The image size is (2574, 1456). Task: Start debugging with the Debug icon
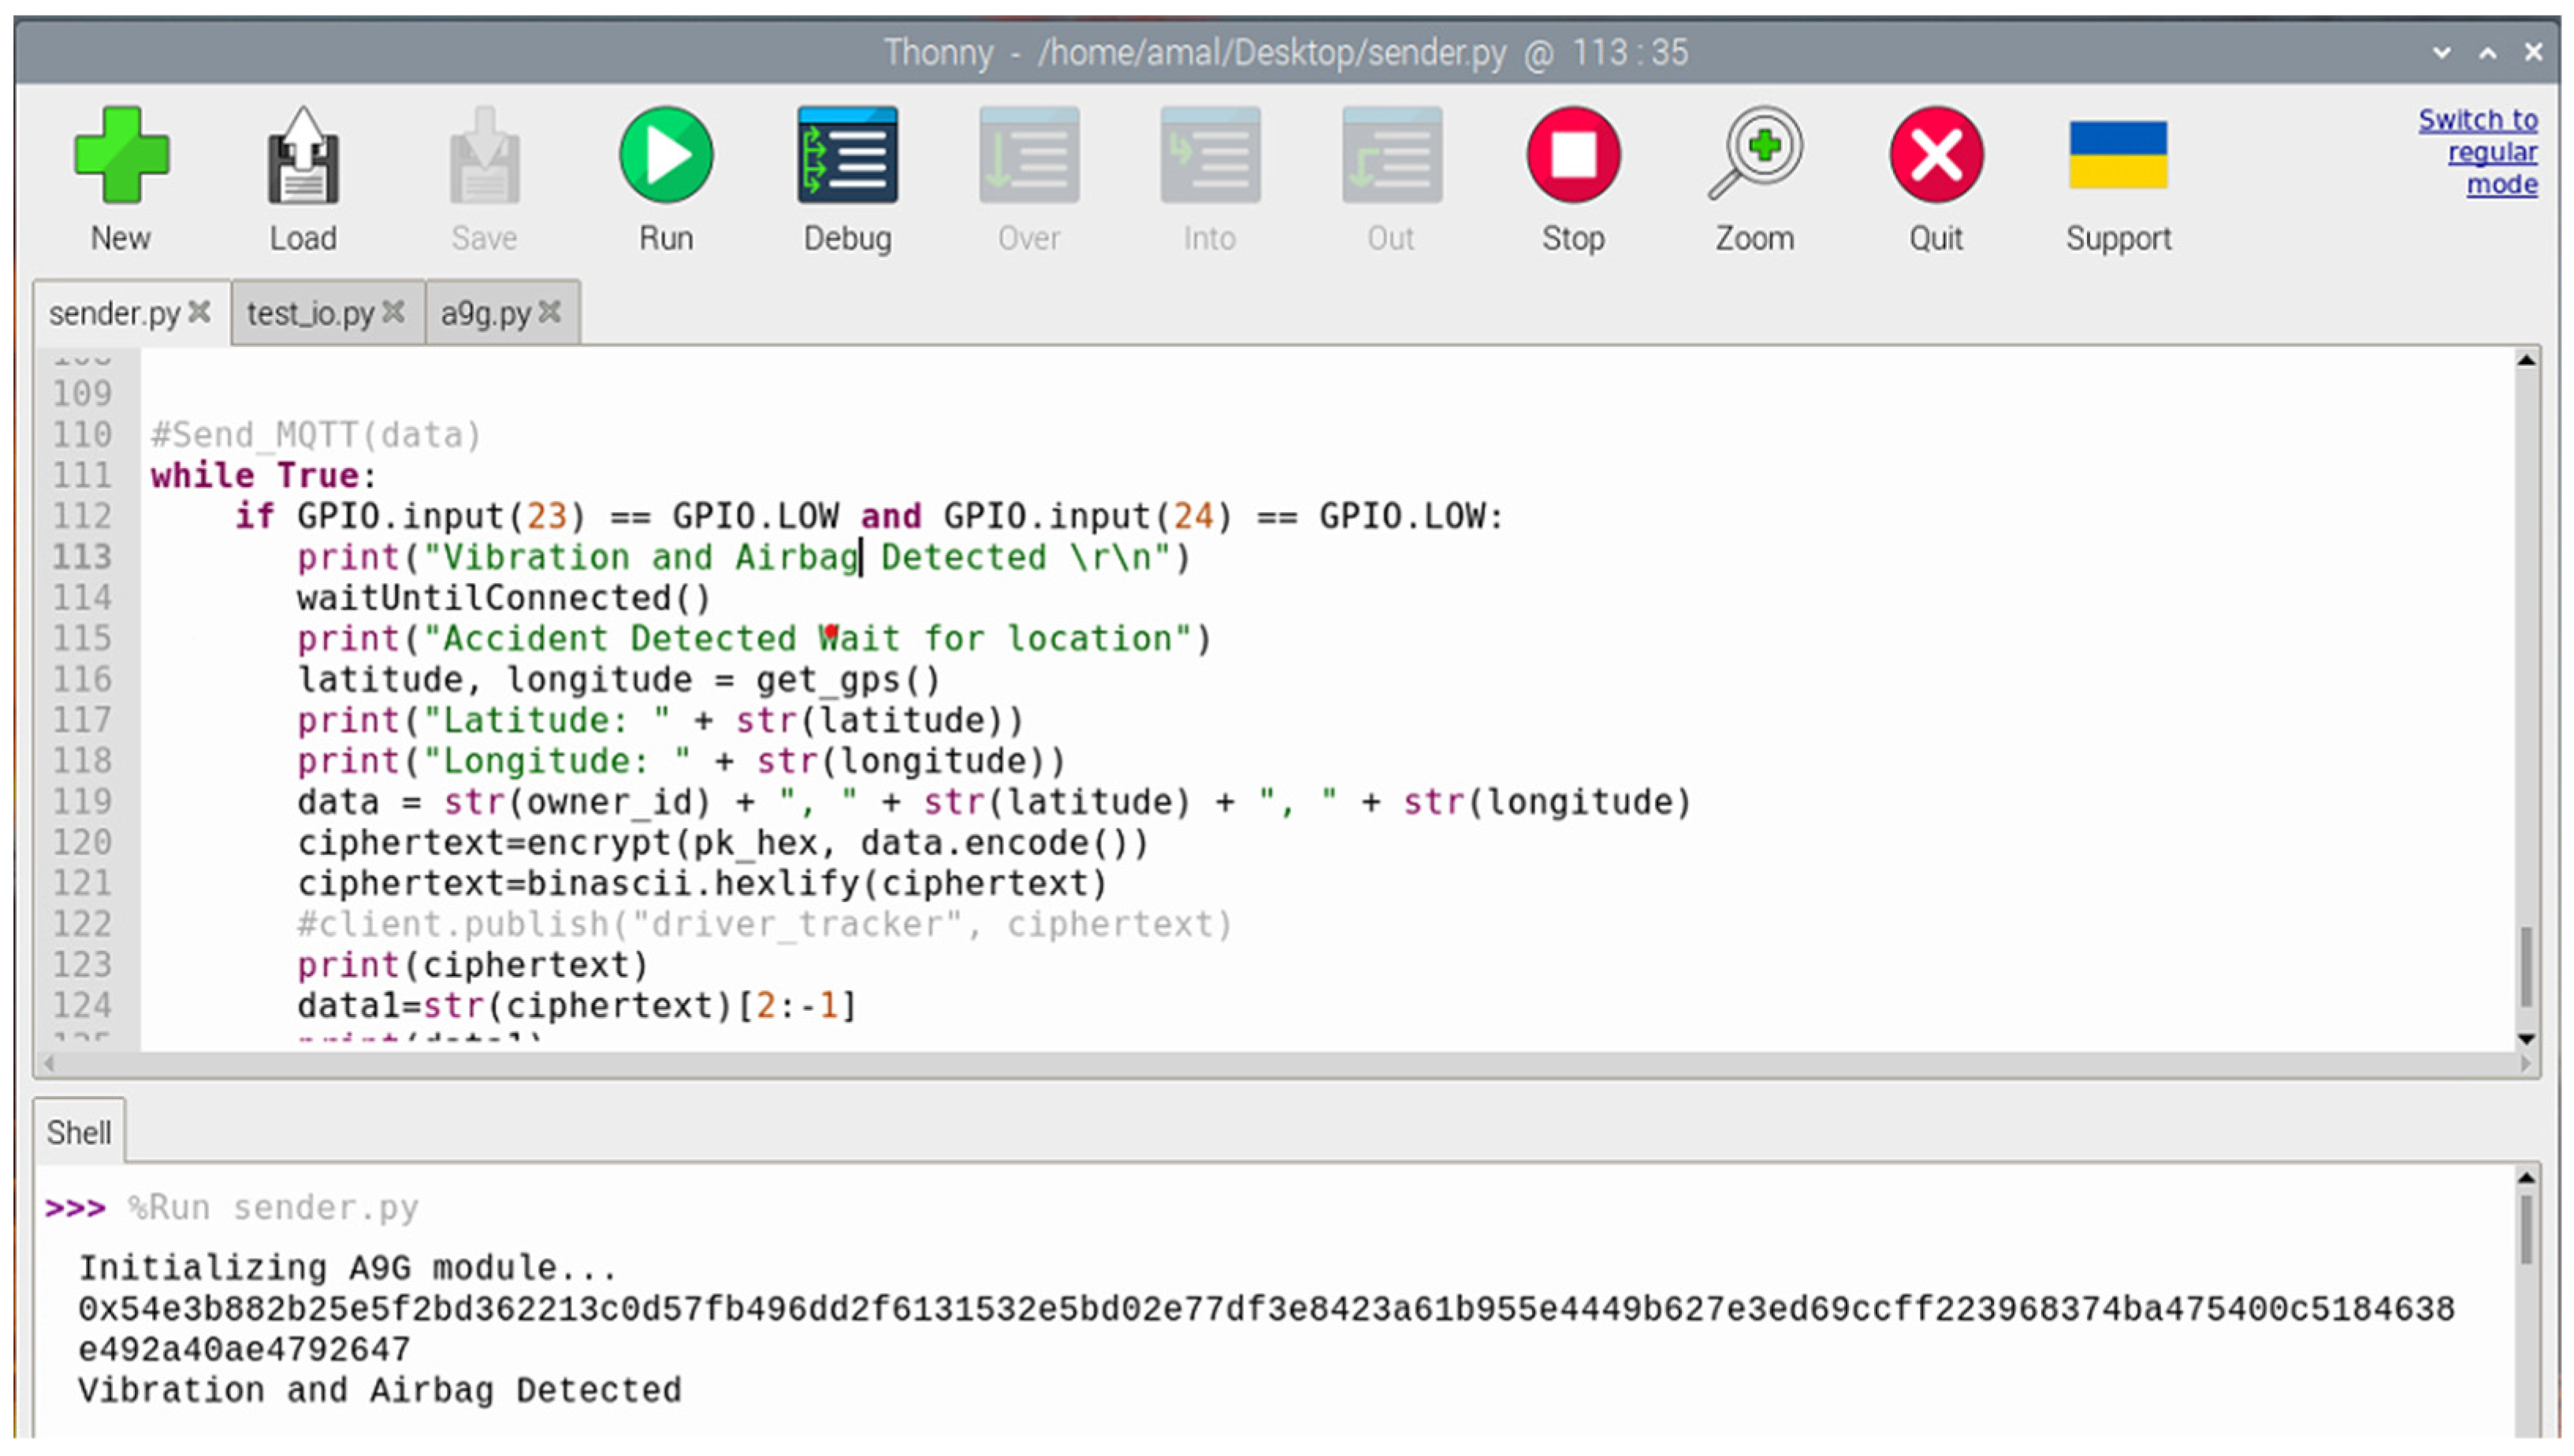point(847,156)
